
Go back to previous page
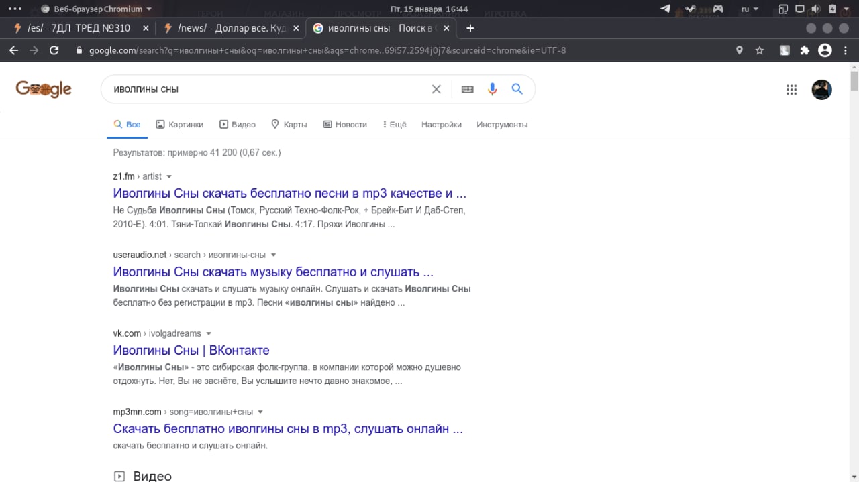(14, 50)
